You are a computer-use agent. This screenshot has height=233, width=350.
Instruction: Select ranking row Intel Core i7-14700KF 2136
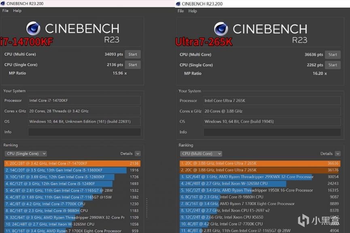[x=72, y=163]
